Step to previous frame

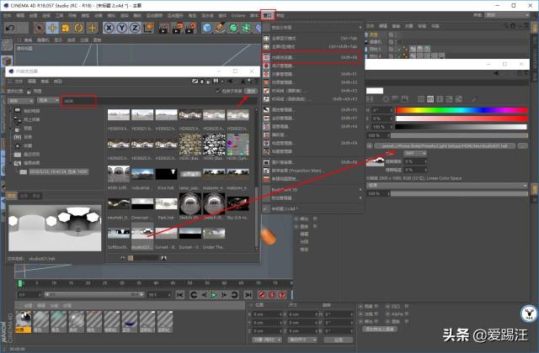coord(205,295)
